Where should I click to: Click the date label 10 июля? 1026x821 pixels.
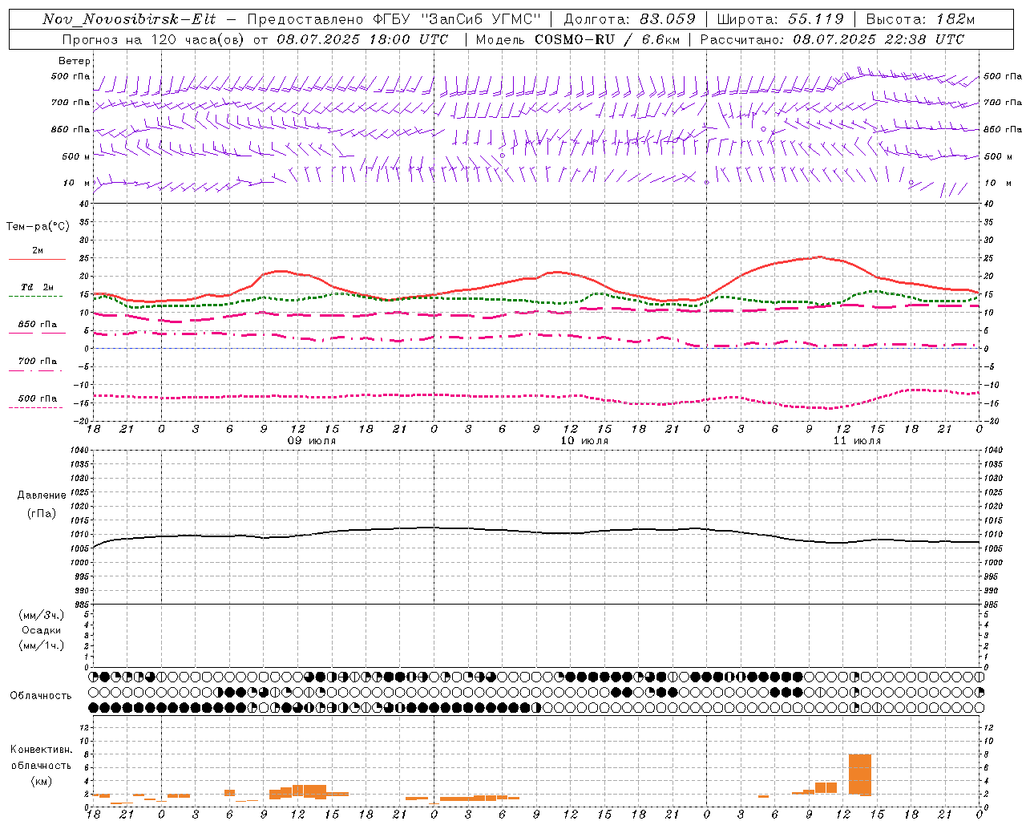click(x=584, y=441)
